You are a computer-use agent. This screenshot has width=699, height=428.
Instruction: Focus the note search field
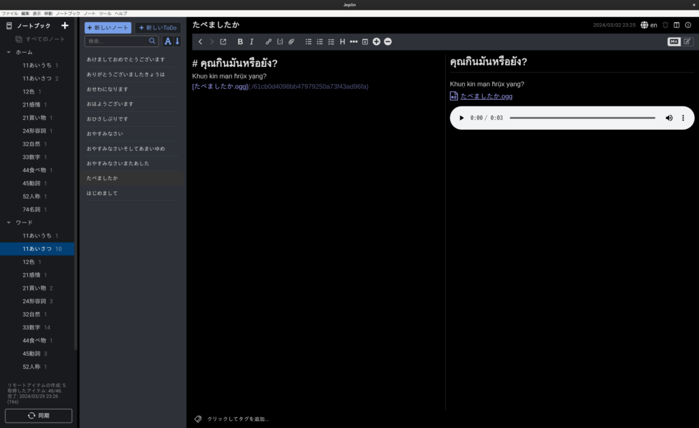point(117,41)
